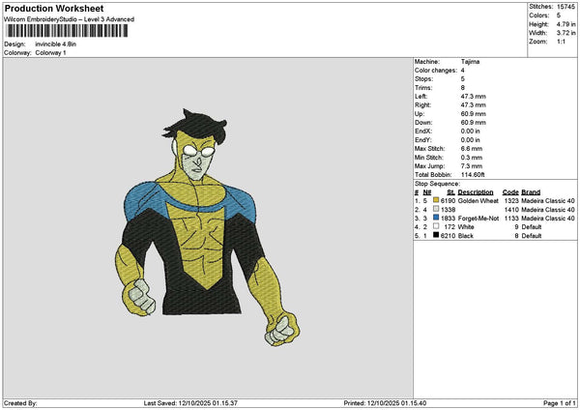Select the Zoom value '1:1'

click(561, 42)
